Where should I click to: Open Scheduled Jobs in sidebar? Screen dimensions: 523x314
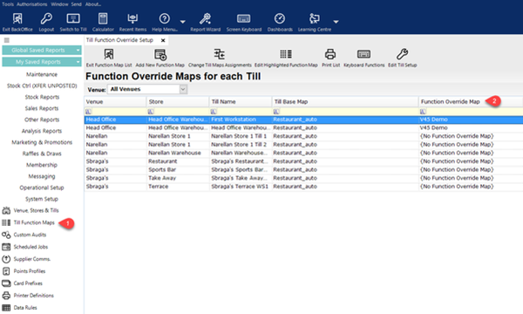coord(25,247)
